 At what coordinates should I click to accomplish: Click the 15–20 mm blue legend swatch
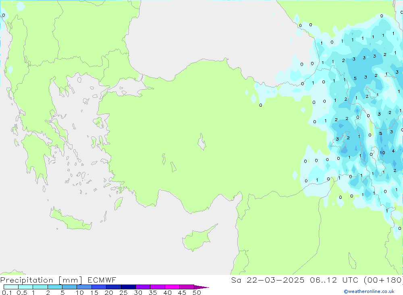pos(99,287)
